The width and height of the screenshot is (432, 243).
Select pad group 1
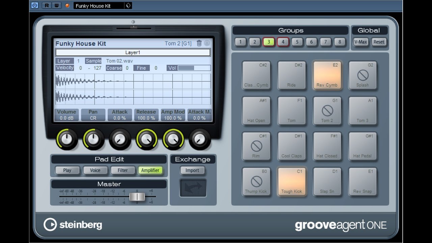[x=240, y=42]
